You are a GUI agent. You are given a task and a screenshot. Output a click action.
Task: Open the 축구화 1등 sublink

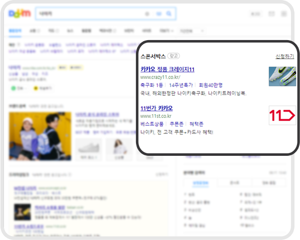pyautogui.click(x=151, y=85)
